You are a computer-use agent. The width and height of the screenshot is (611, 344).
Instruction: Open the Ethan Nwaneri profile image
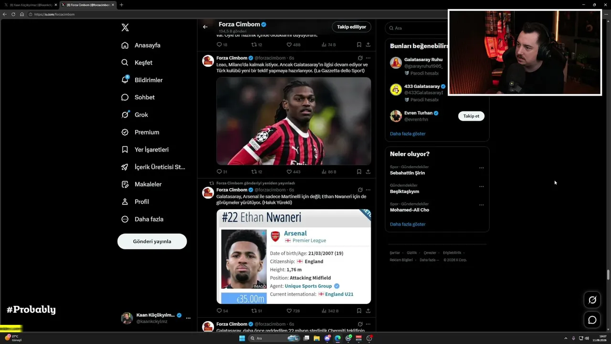[244, 259]
